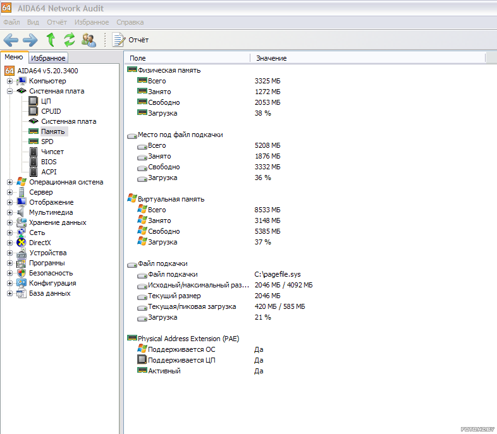
Task: Click the Сервер tower icon
Action: click(21, 192)
